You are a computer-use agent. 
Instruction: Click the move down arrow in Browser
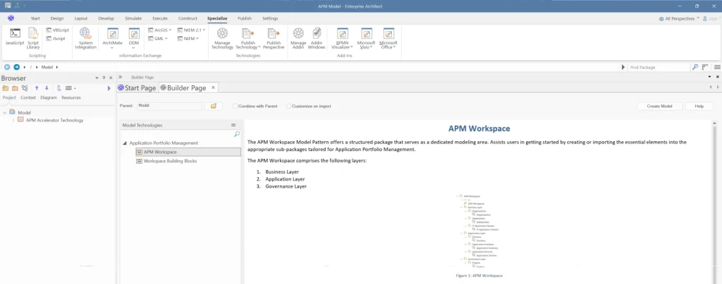(47, 88)
